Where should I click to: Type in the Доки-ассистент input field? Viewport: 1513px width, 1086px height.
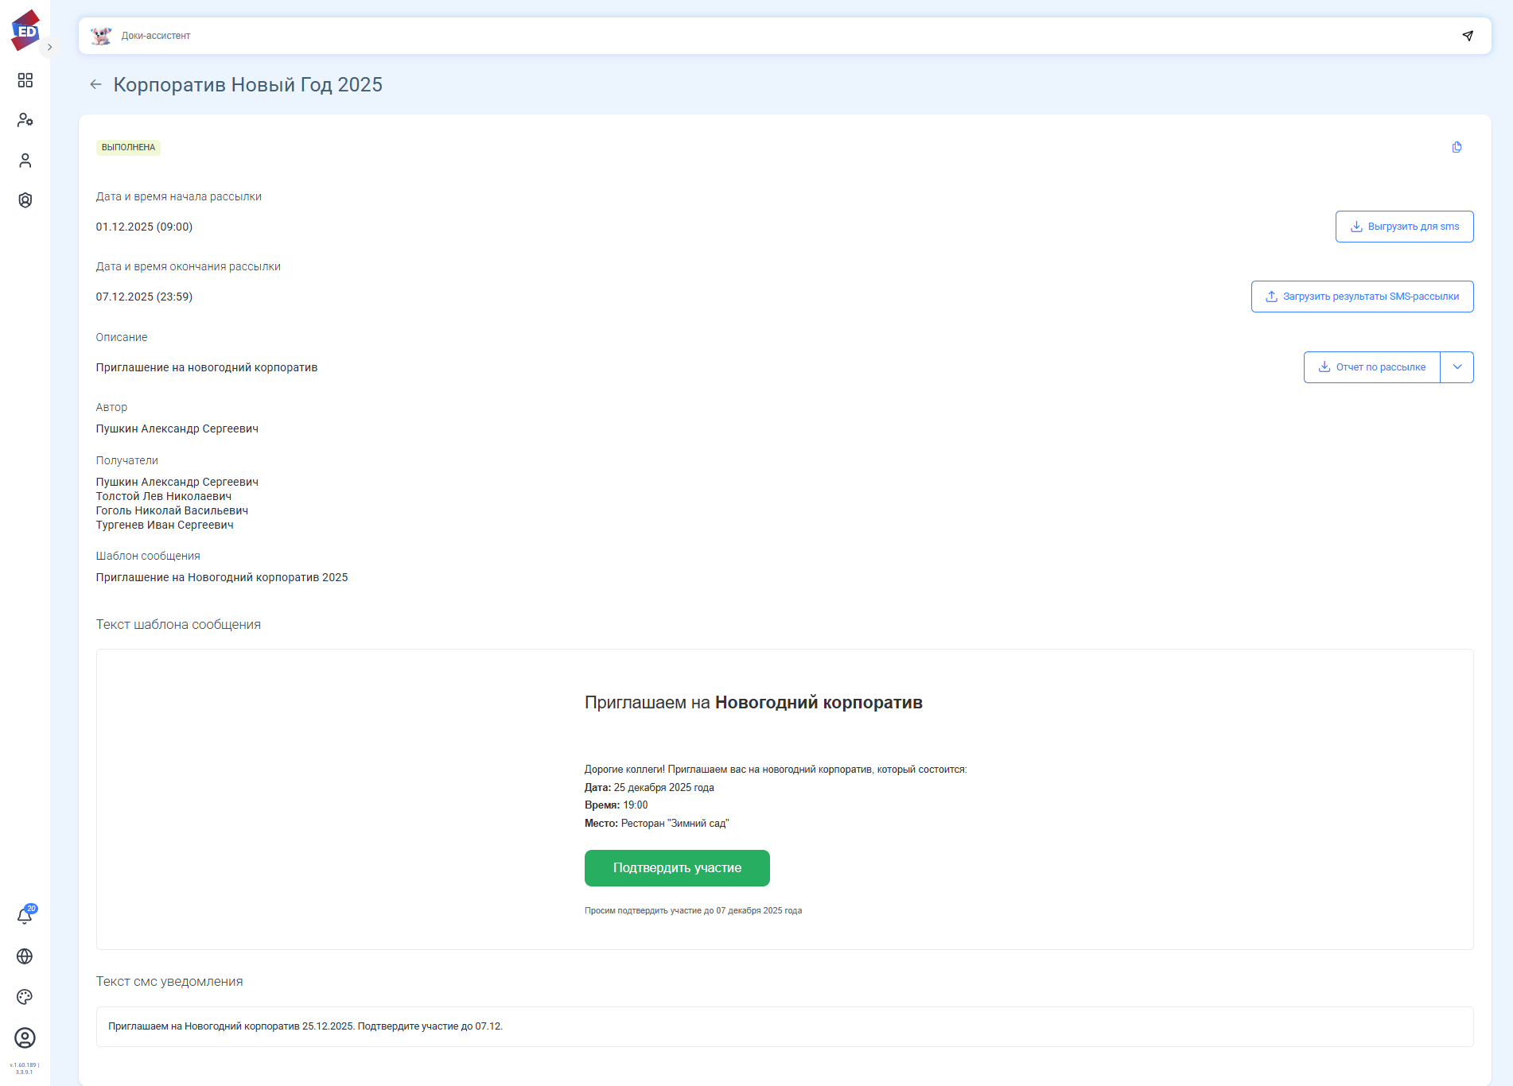tap(780, 36)
